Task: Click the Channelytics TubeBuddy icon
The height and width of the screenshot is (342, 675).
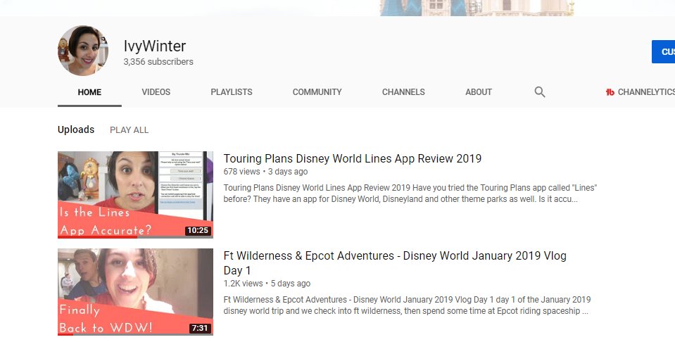Action: [610, 92]
